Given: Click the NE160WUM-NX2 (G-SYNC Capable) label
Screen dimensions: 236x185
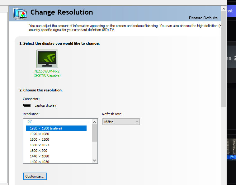Looking at the screenshot, I should (x=47, y=73).
